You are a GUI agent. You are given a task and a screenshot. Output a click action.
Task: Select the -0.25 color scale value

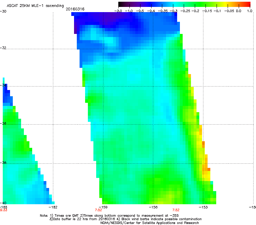tap(185, 11)
